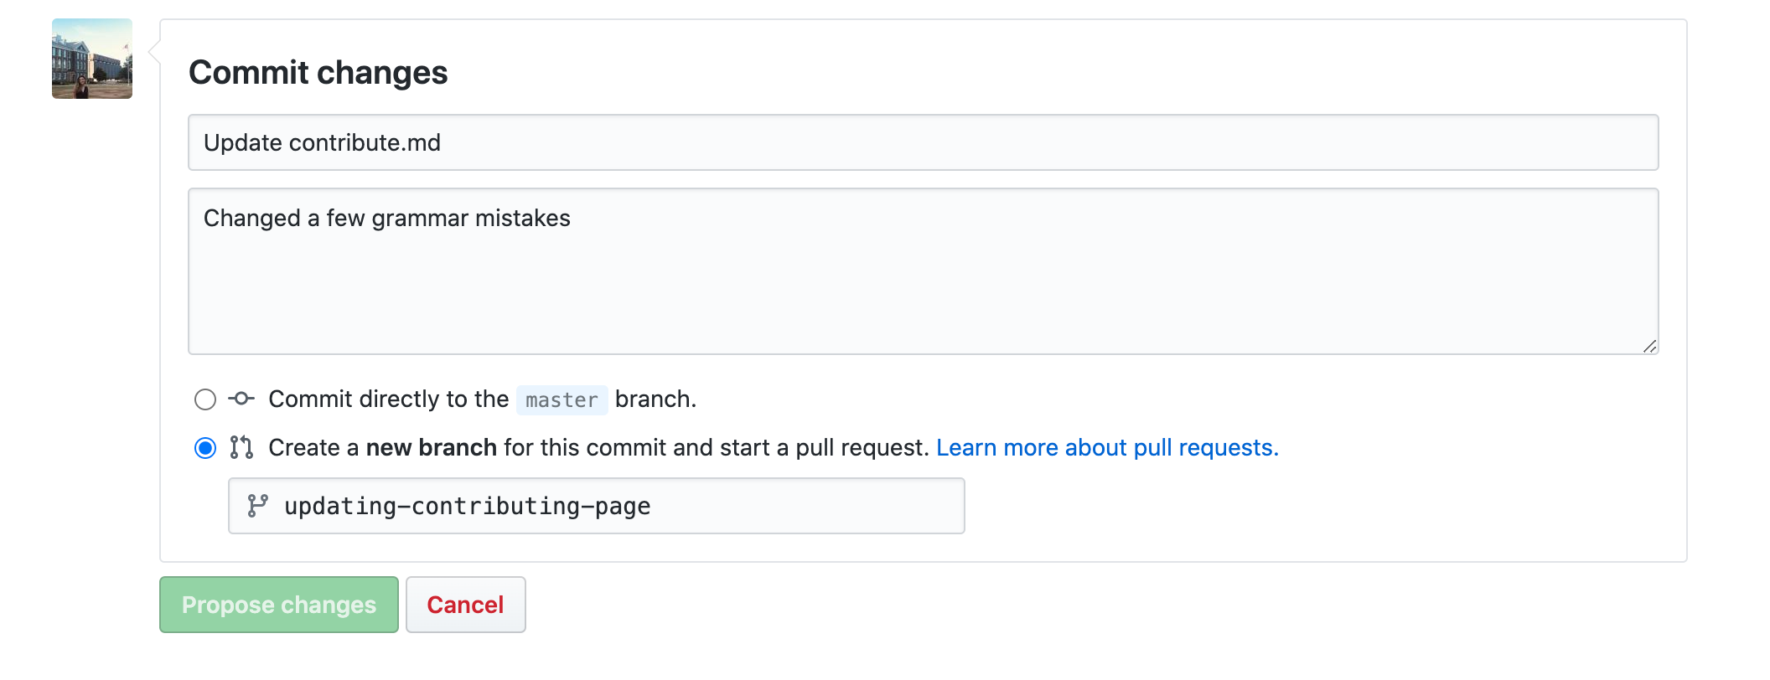Click the user avatar thumbnail
Image resolution: width=1770 pixels, height=680 pixels.
pyautogui.click(x=92, y=59)
